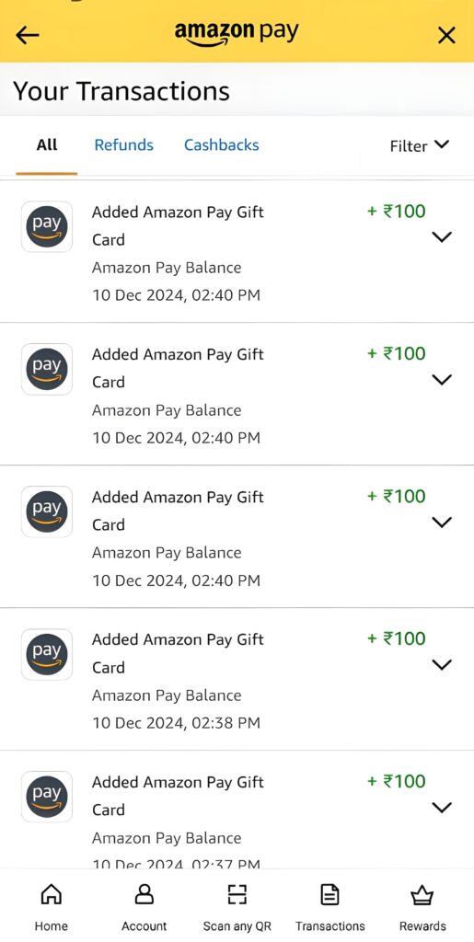This screenshot has width=474, height=942.
Task: Open the Rewards crown icon
Action: click(422, 895)
